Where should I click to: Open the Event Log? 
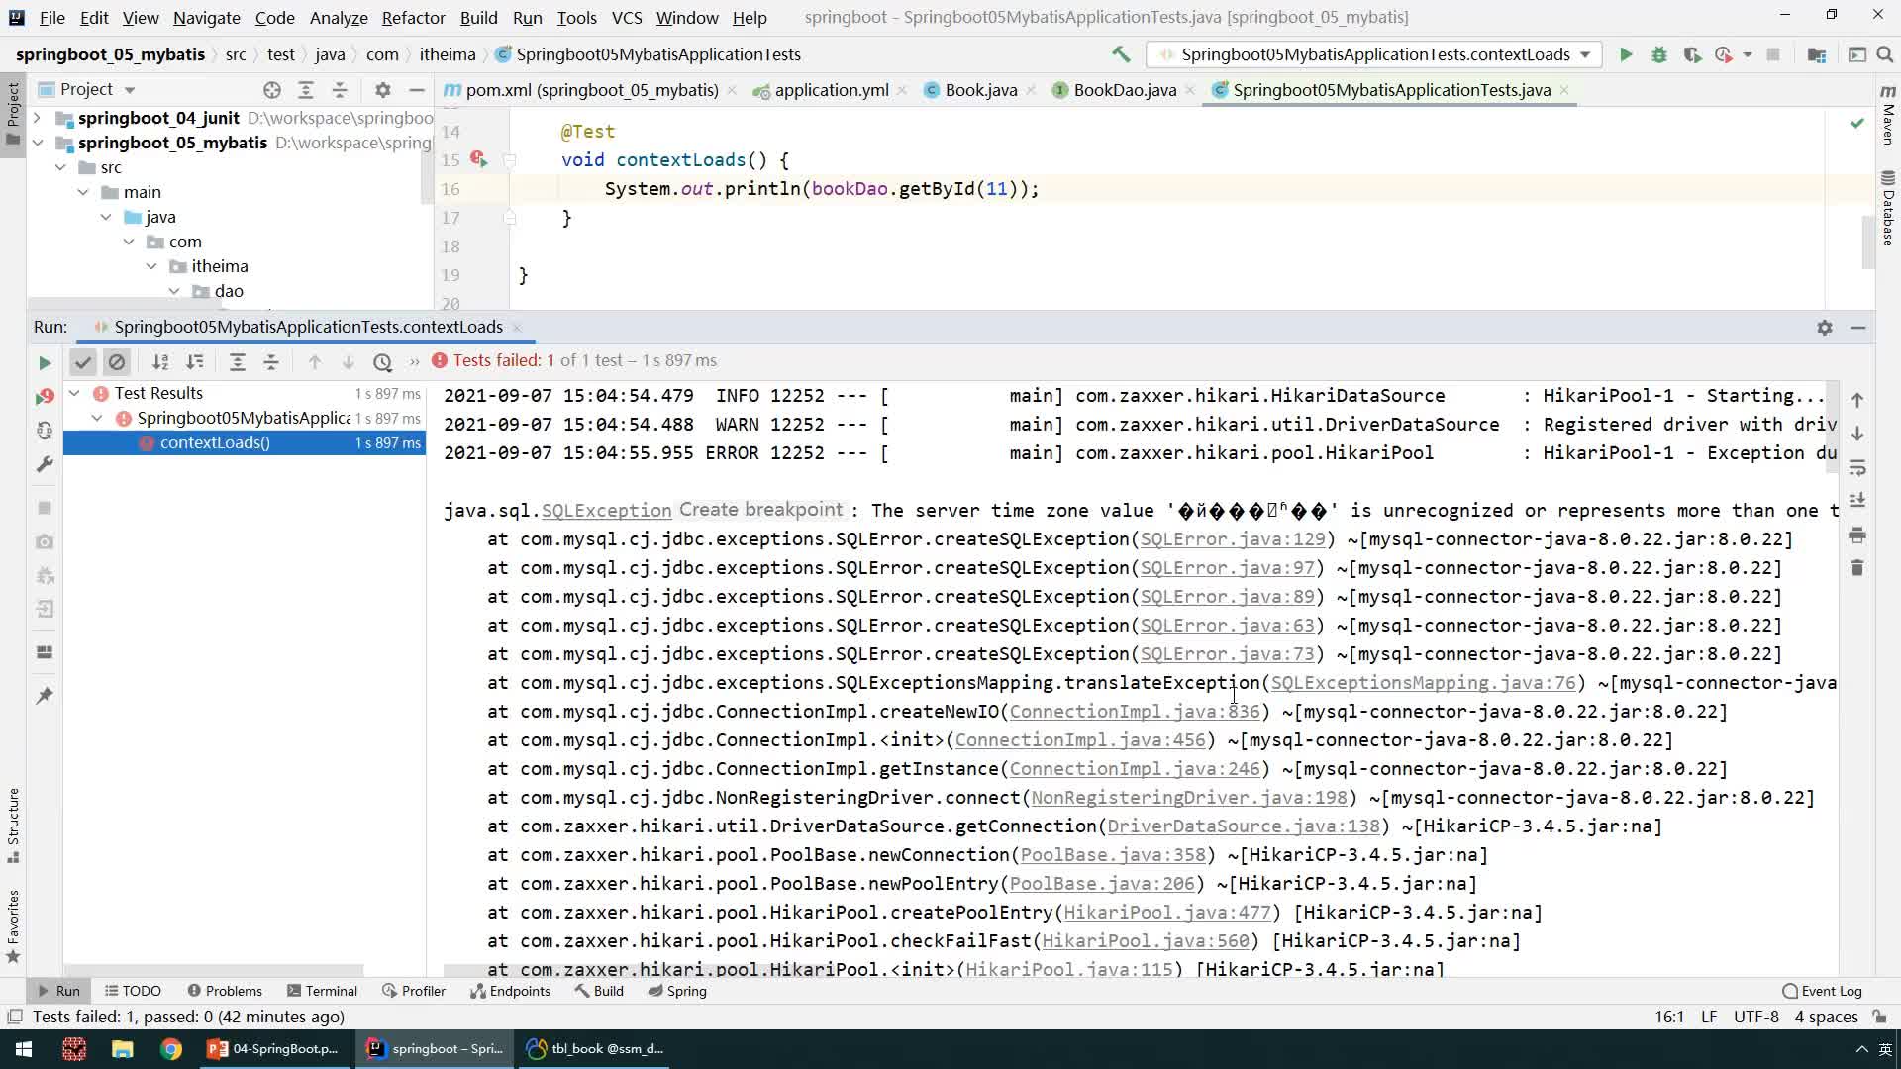1822,991
